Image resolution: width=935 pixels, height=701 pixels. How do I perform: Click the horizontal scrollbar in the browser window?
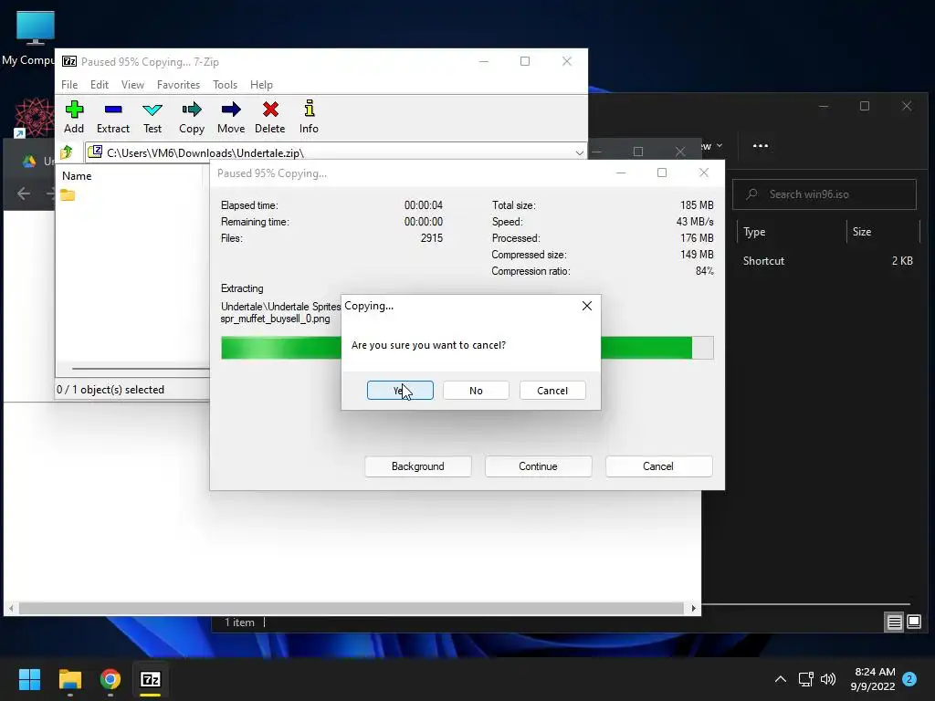tap(352, 608)
